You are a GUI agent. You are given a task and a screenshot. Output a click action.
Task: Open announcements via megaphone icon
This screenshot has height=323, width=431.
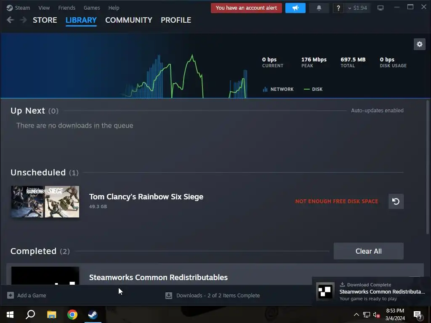click(x=295, y=8)
